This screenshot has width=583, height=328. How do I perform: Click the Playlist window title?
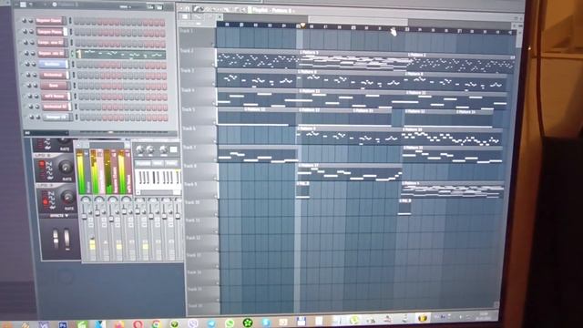[271, 10]
